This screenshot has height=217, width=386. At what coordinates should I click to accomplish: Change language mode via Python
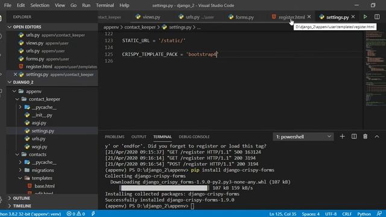coord(364,214)
